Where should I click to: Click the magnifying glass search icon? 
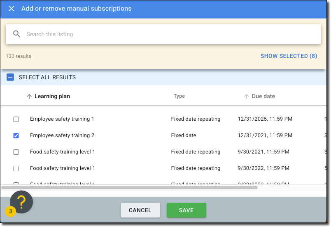(17, 34)
